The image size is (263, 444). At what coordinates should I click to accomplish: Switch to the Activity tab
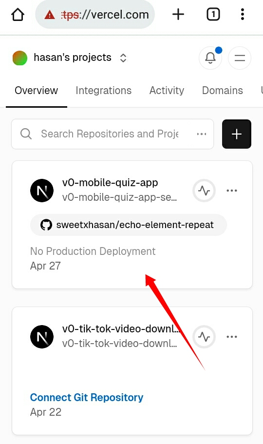[167, 90]
